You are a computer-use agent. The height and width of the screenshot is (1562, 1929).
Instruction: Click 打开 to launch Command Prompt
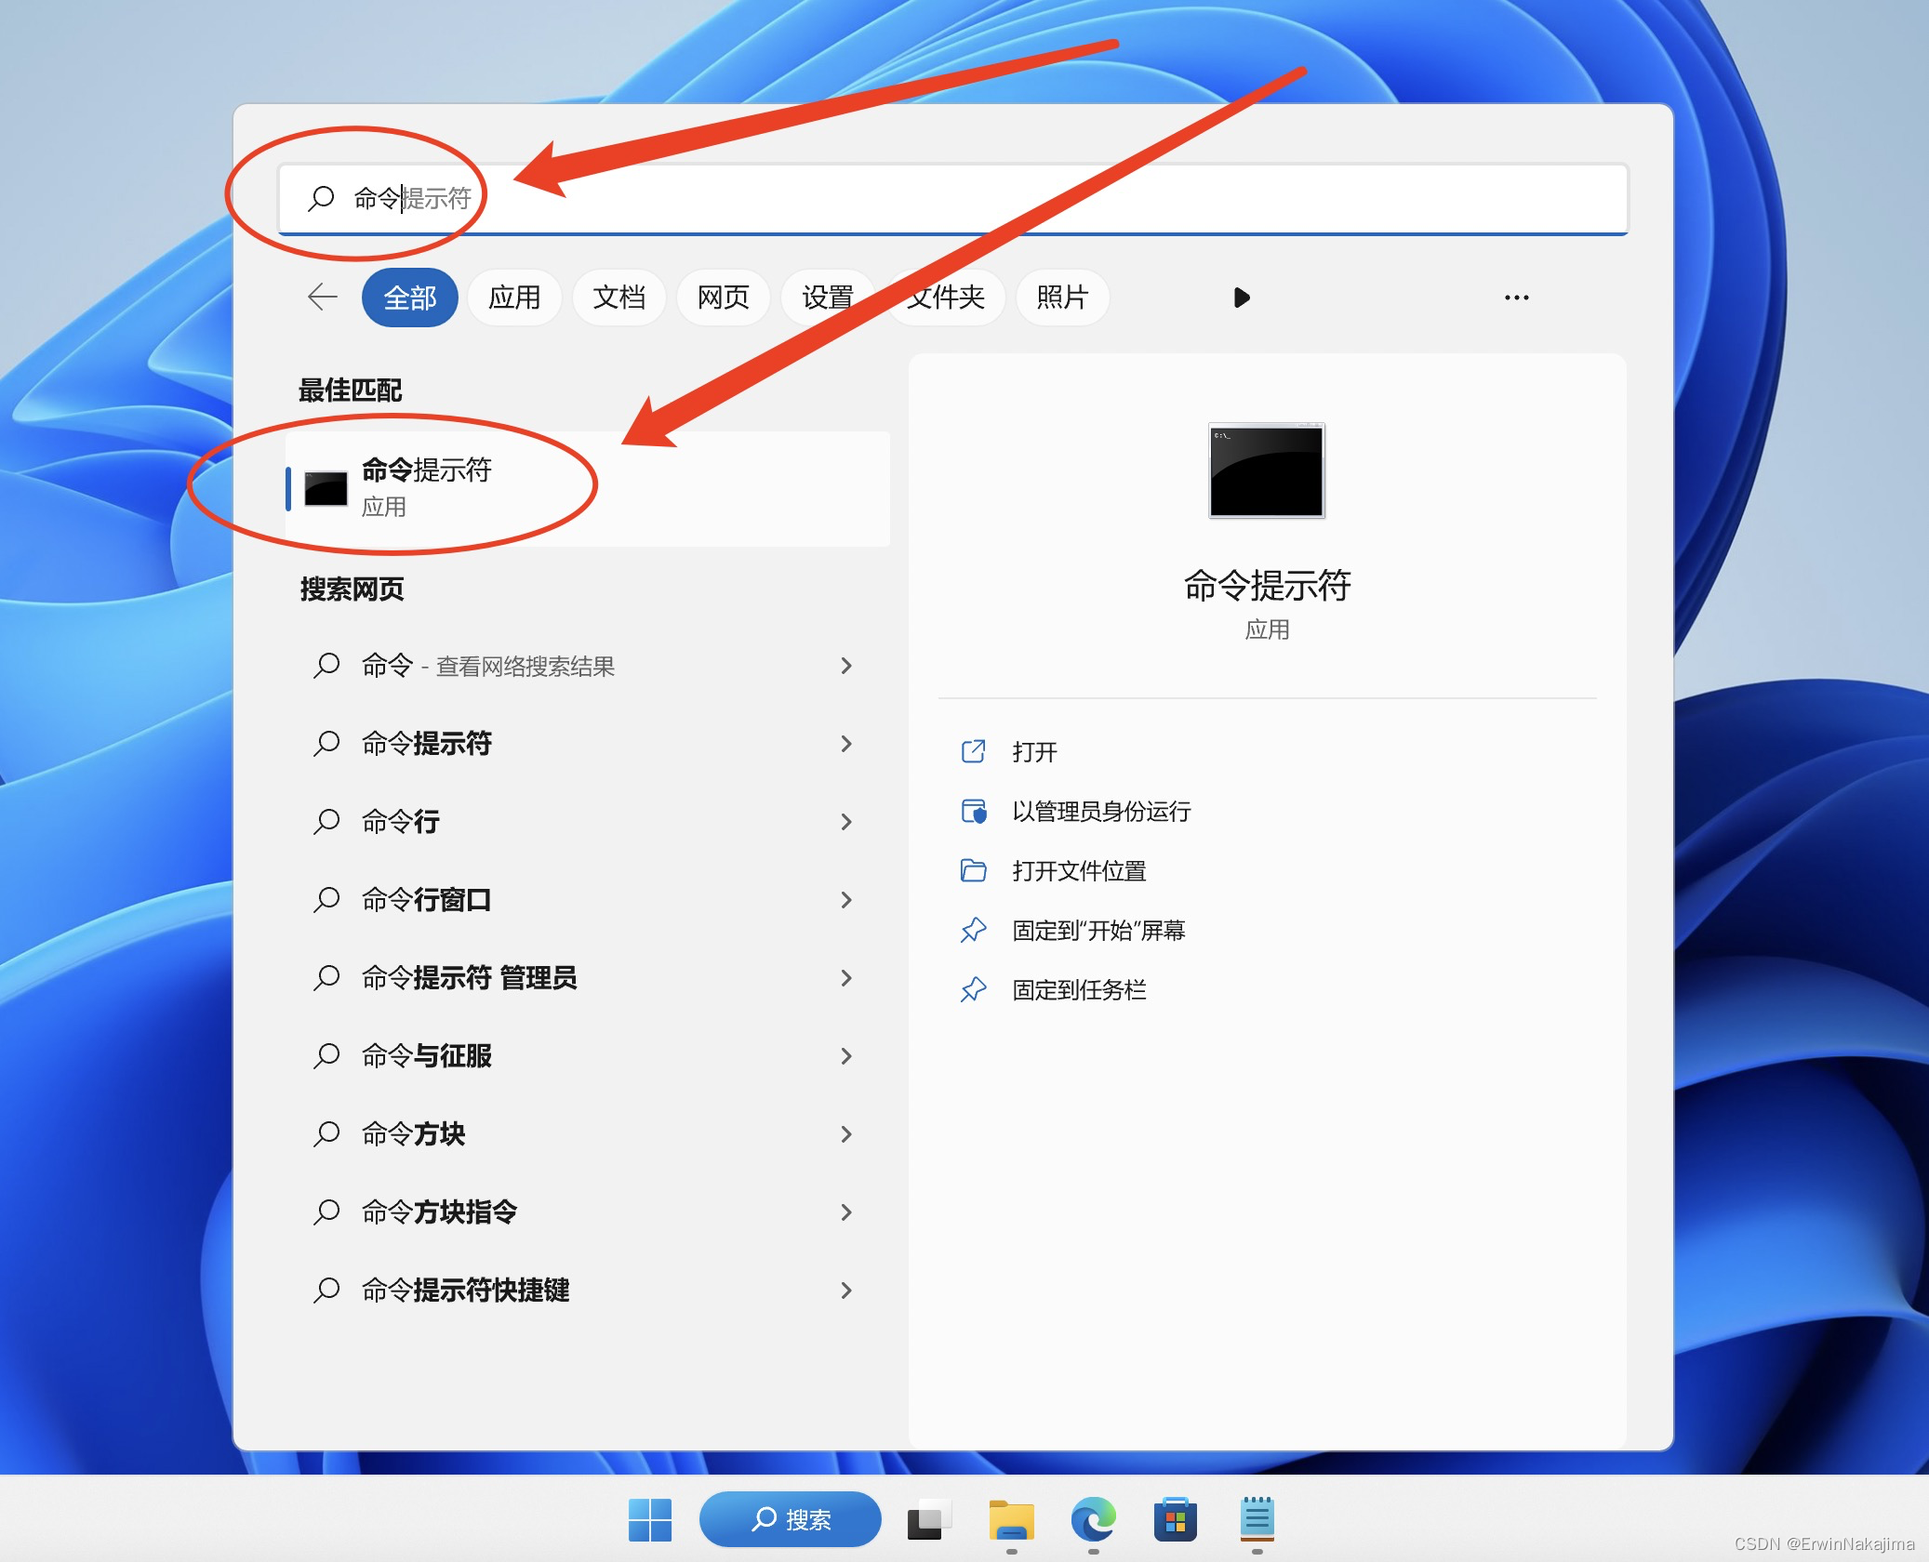(1033, 751)
